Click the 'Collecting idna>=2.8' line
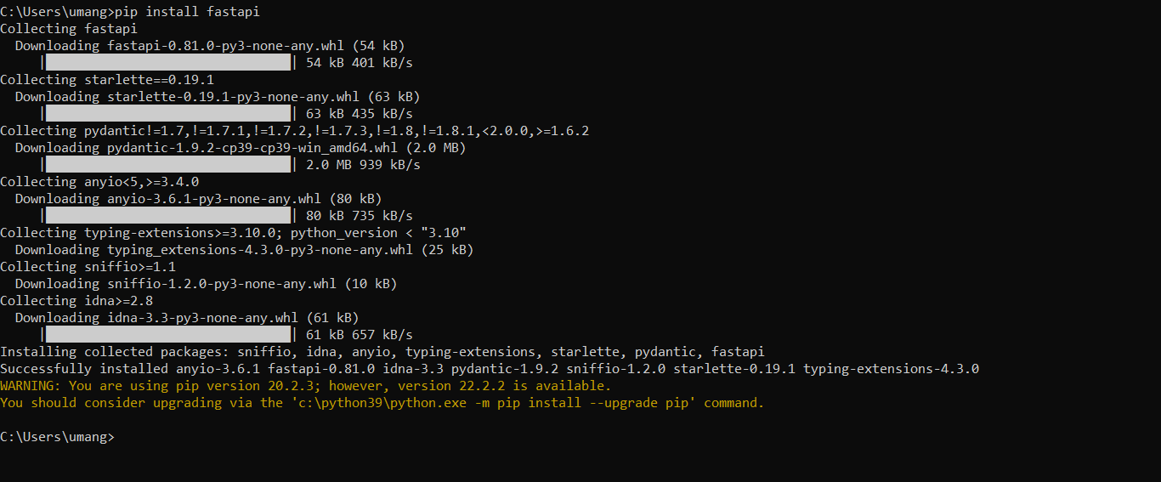Screen dimensions: 1161x482 click(76, 301)
